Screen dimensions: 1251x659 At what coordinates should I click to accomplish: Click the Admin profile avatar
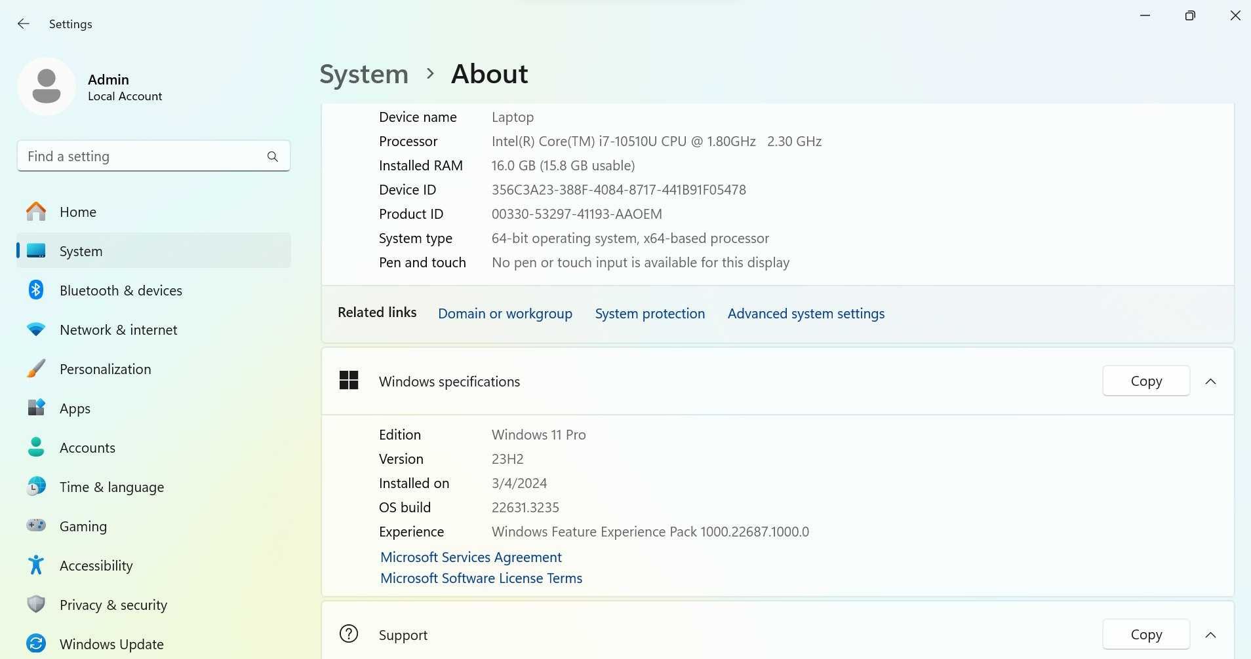pyautogui.click(x=47, y=86)
